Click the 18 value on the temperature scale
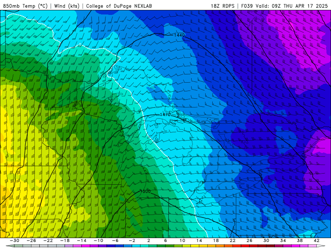The image size is (331, 248). point(216,241)
